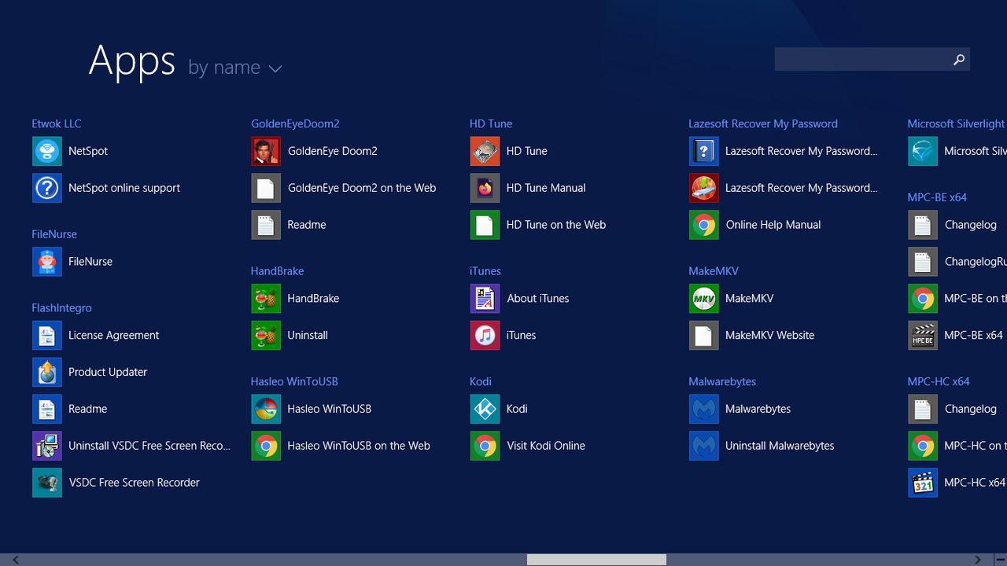Click the search magnifier button
The height and width of the screenshot is (566, 1007).
[x=959, y=59]
